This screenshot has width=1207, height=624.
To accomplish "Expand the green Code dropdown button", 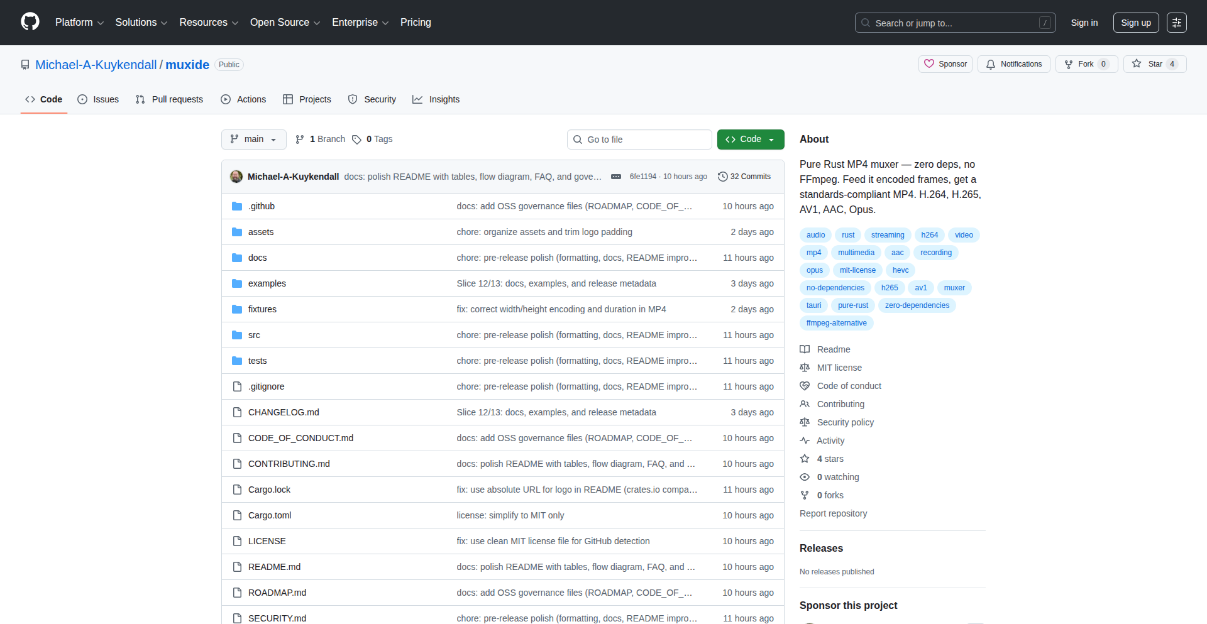I will [750, 140].
